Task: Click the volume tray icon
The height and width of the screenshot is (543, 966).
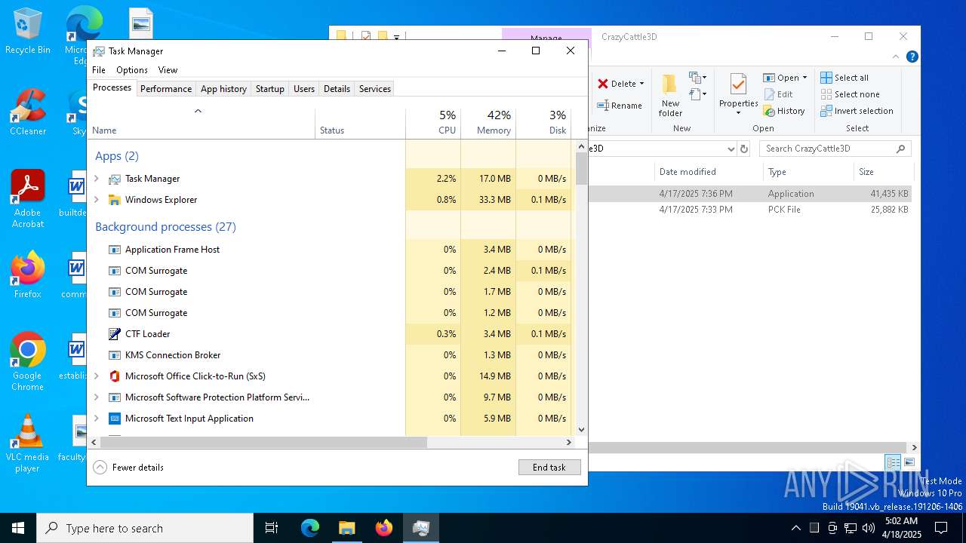Action: (869, 528)
